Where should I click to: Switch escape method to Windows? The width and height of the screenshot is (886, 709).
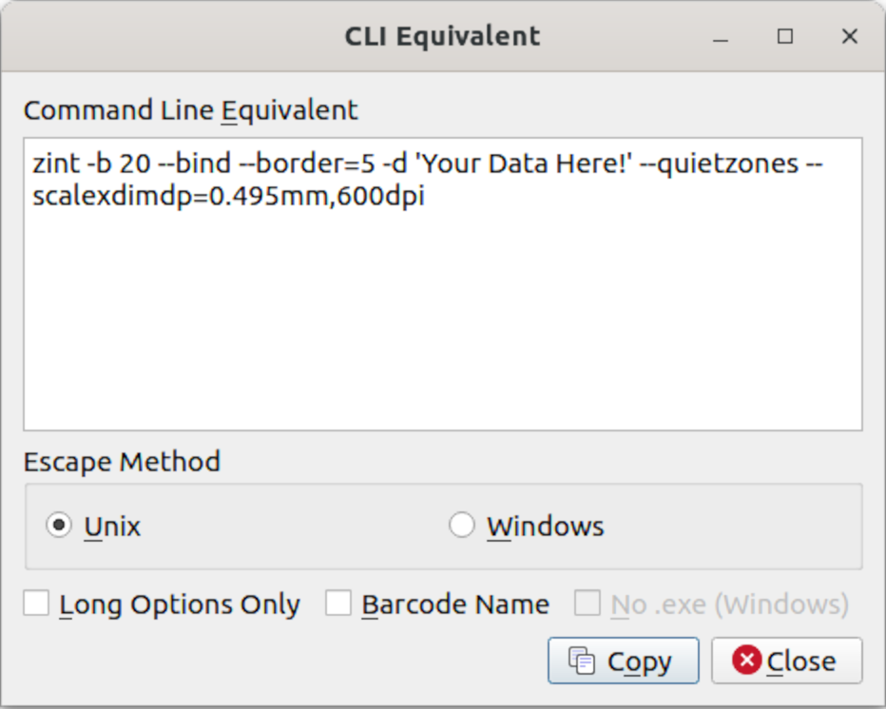pos(462,524)
